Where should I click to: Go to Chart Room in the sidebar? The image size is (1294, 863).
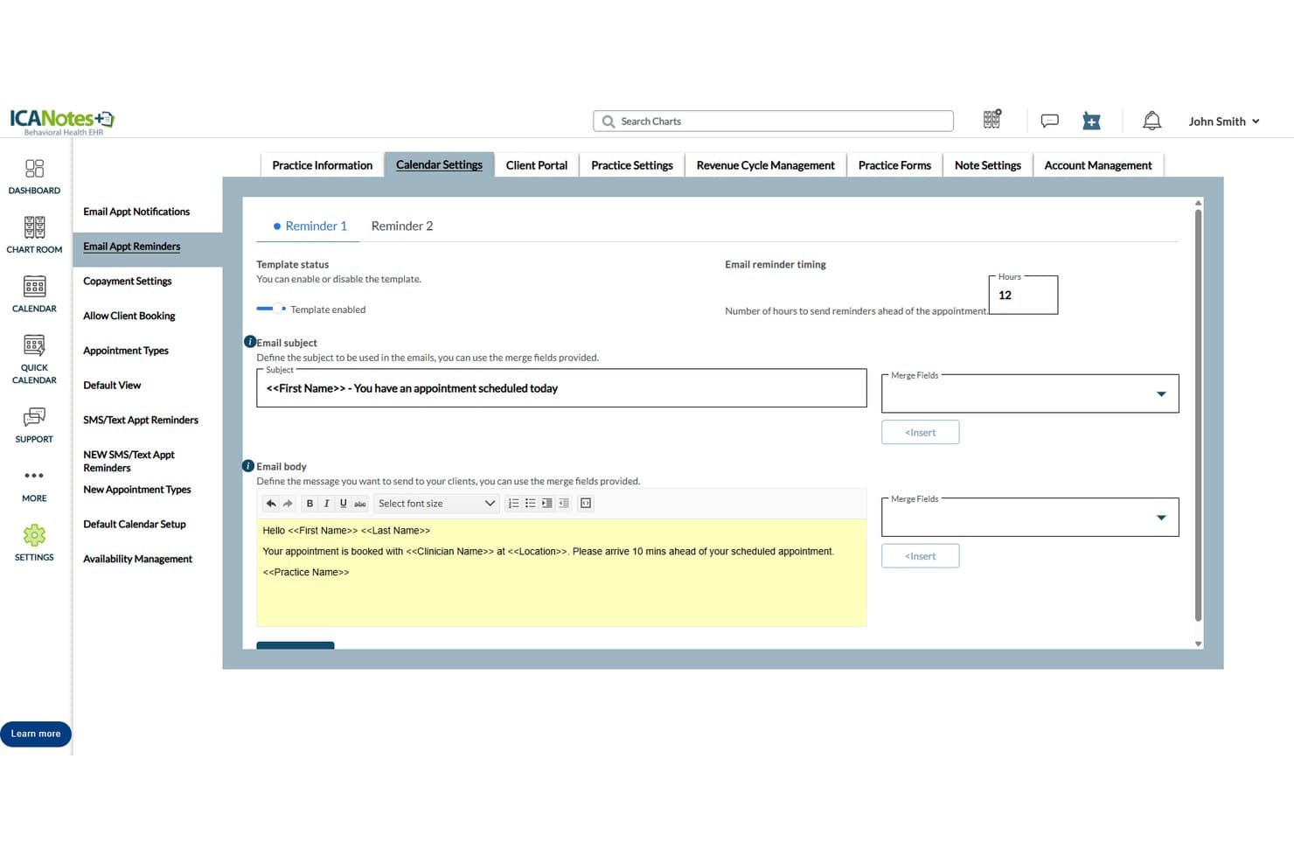(x=34, y=235)
